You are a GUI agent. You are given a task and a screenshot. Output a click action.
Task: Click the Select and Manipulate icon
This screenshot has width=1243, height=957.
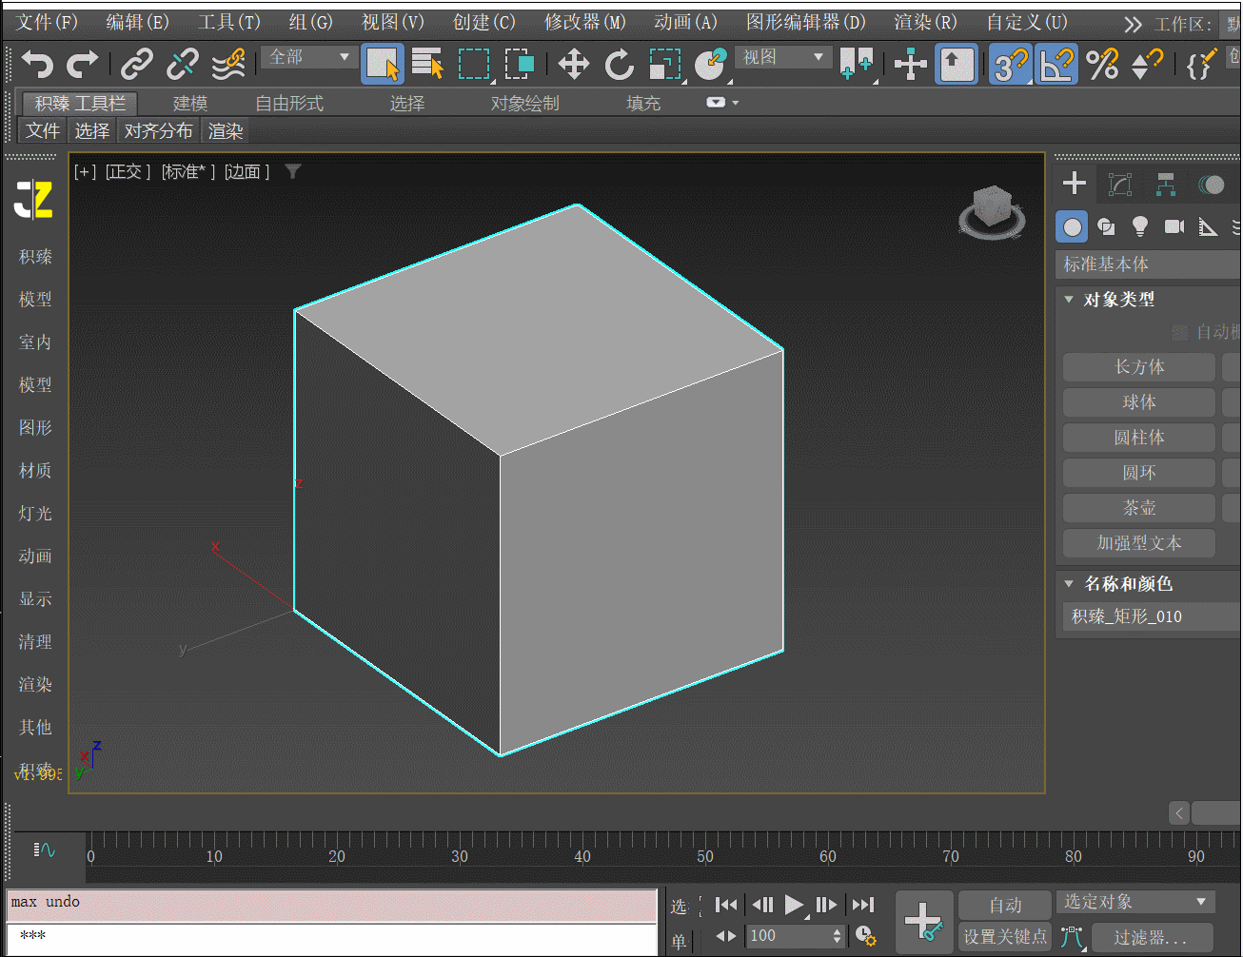tap(911, 65)
